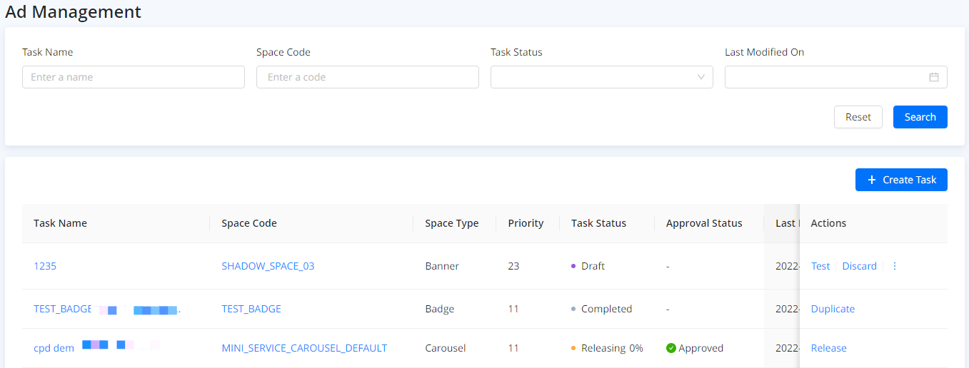Click the Task Name input field
Viewport: 969px width, 368px height.
[134, 77]
